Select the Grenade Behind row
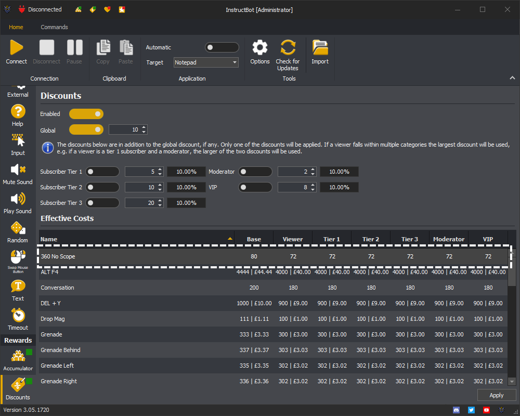This screenshot has width=520, height=416. 274,350
